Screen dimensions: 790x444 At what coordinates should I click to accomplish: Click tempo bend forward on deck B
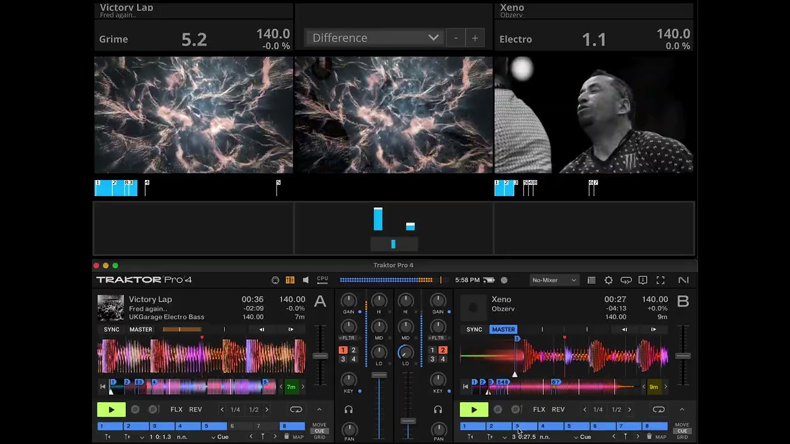click(654, 329)
